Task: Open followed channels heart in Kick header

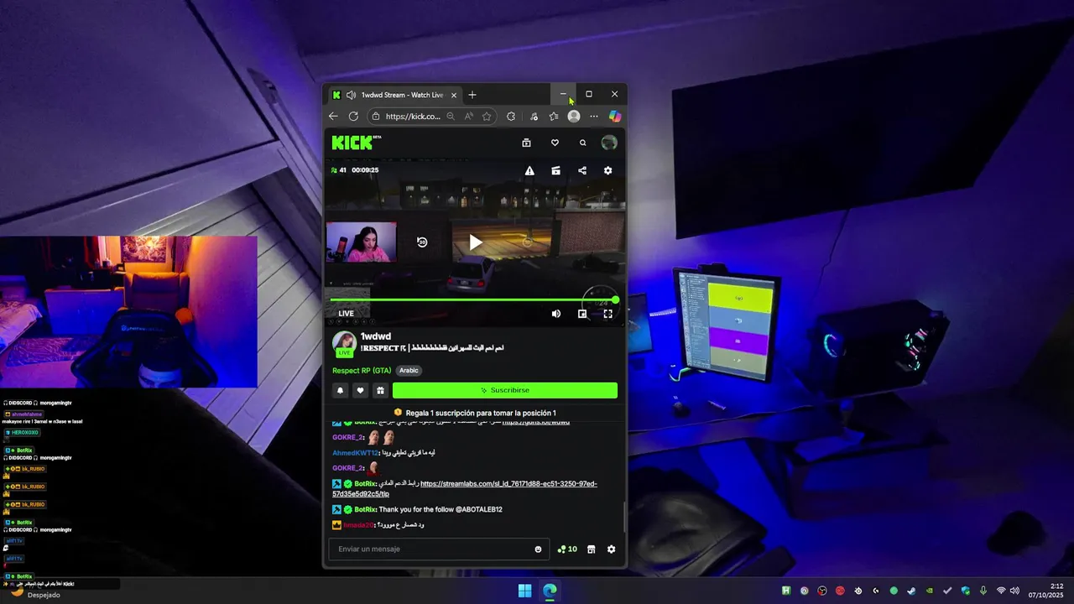Action: tap(555, 143)
